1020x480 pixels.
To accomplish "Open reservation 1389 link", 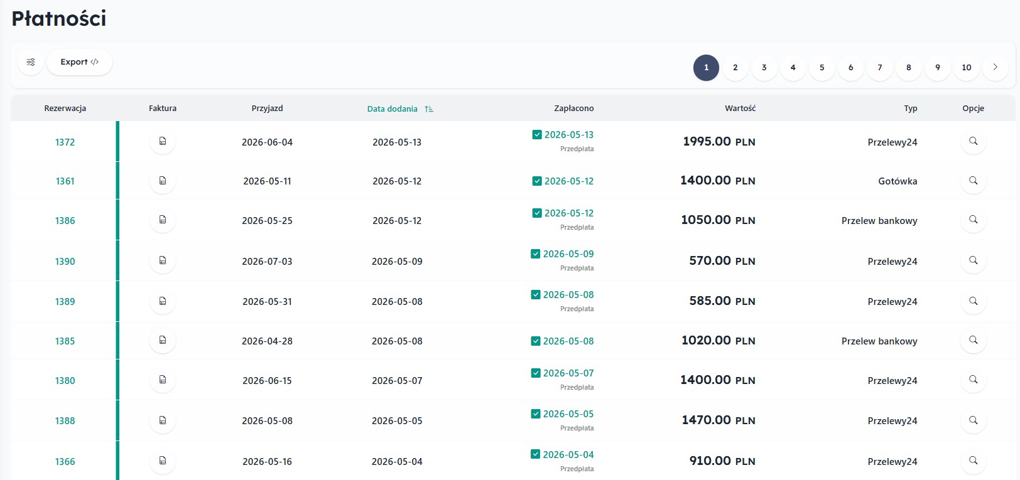I will [65, 301].
